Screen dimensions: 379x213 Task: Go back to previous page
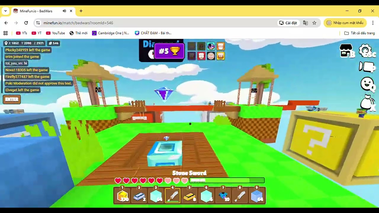[6, 23]
